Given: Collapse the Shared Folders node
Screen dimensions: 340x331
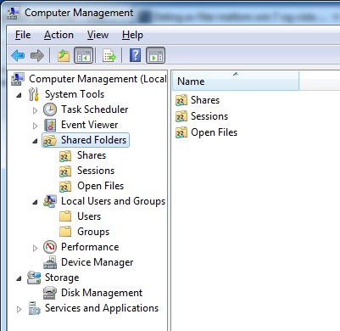Looking at the screenshot, I should [35, 141].
